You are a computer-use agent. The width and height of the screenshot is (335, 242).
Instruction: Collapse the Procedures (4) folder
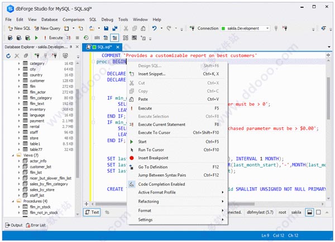tap(13, 201)
